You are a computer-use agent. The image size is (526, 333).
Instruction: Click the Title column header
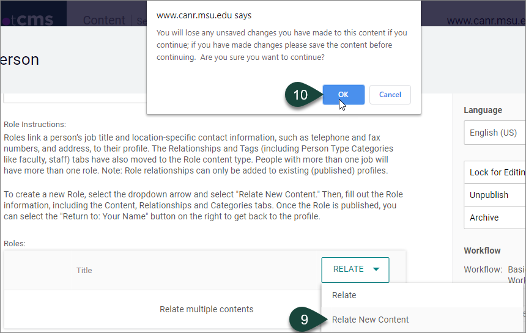point(84,270)
